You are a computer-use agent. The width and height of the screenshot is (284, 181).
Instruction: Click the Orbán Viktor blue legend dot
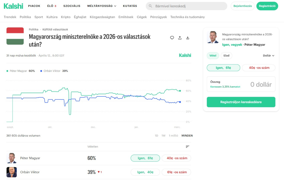click(x=41, y=71)
